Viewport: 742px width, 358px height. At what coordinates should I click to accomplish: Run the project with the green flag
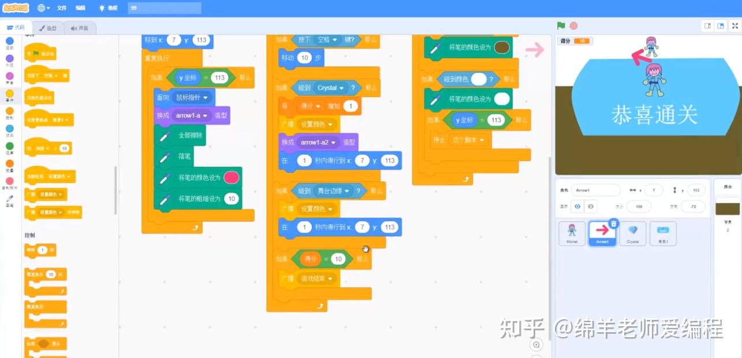[561, 25]
